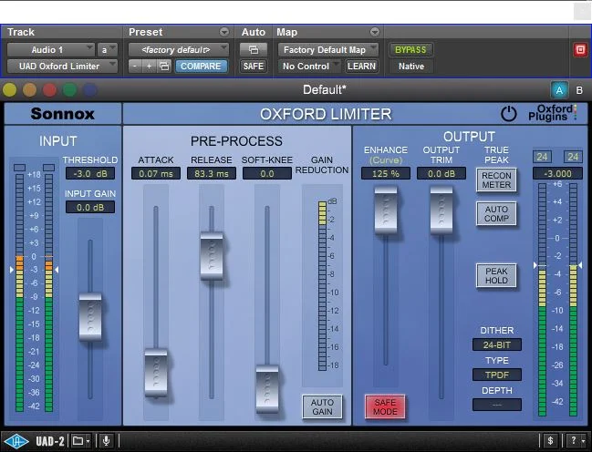592x452 pixels.
Task: Click the Oxford Plugins logo
Action: click(553, 113)
